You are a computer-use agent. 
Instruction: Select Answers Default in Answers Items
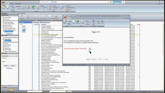pos(7,18)
